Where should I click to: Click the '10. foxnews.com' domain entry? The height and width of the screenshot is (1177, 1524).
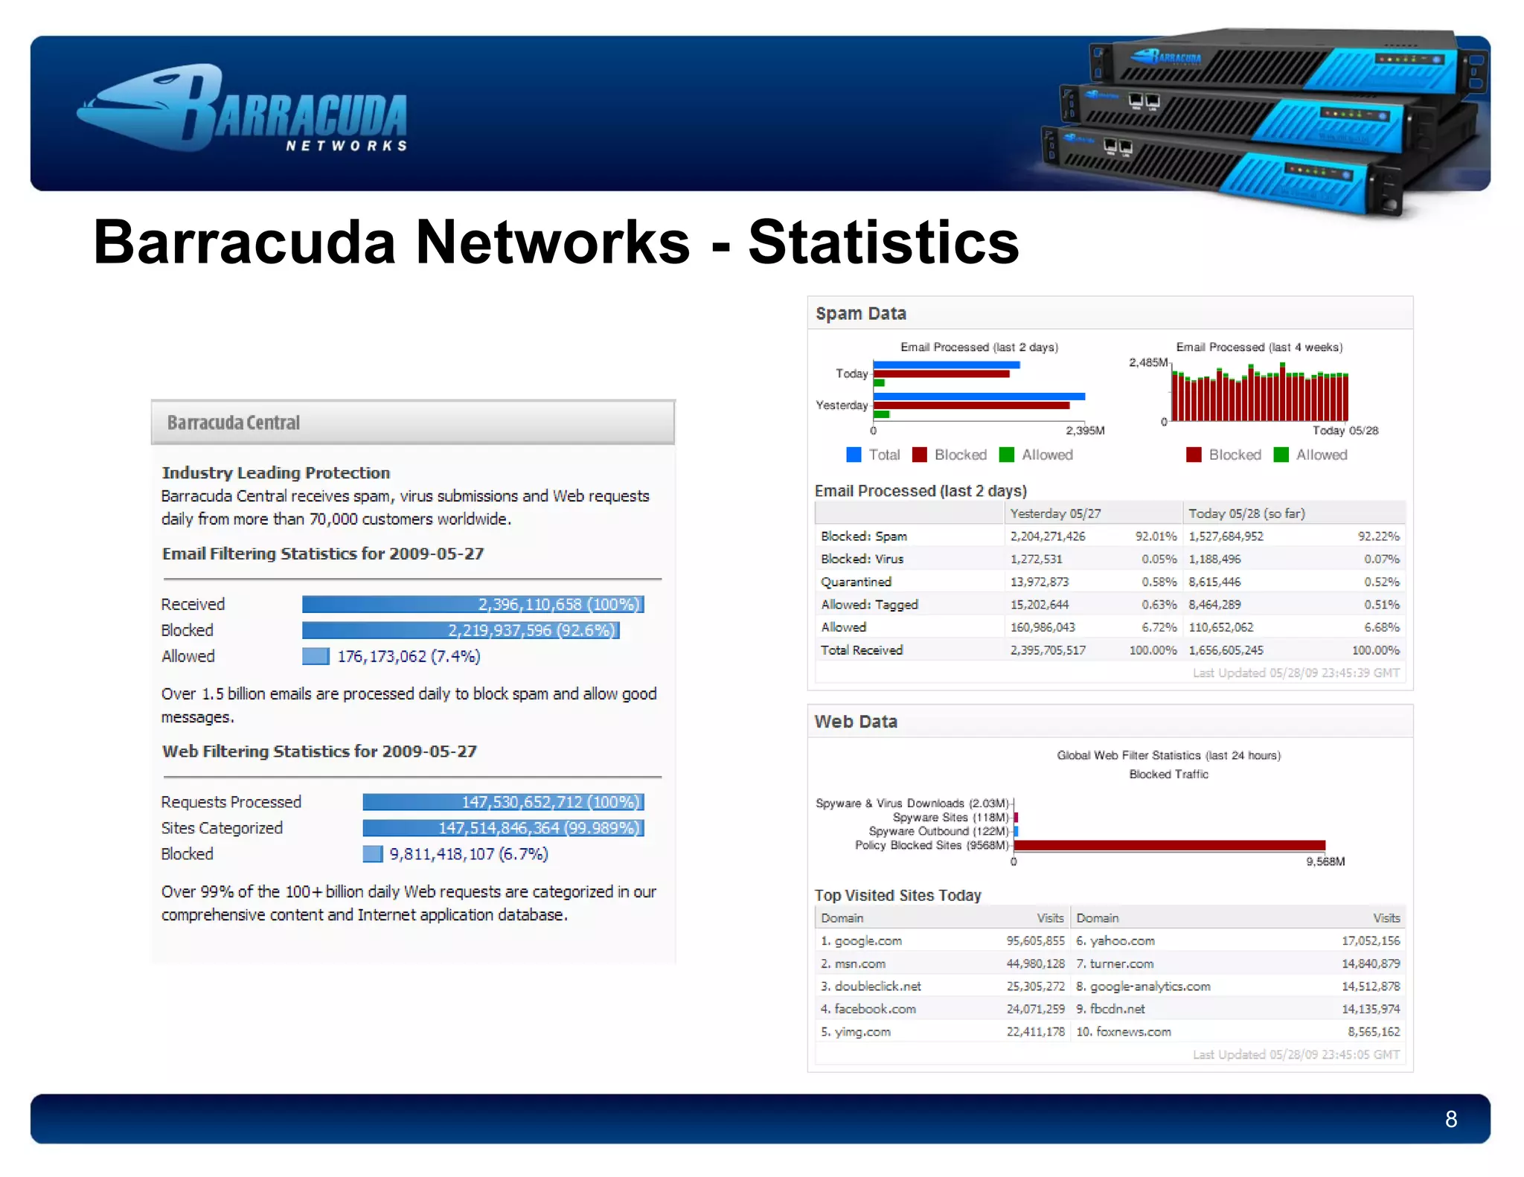pyautogui.click(x=1124, y=1032)
